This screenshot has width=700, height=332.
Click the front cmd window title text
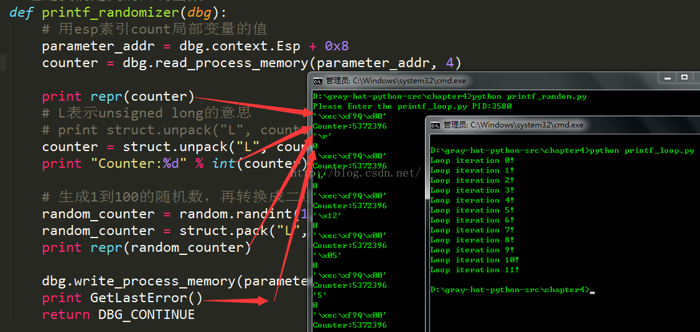(513, 125)
